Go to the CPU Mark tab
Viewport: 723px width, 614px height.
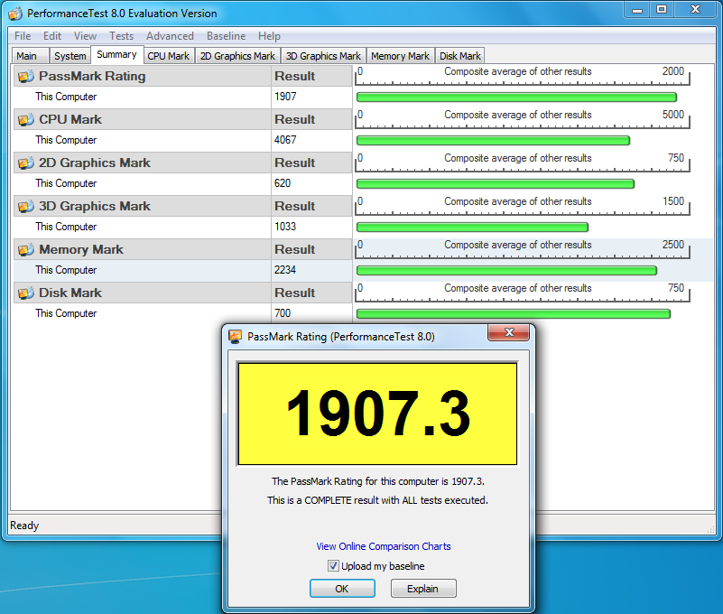[169, 56]
